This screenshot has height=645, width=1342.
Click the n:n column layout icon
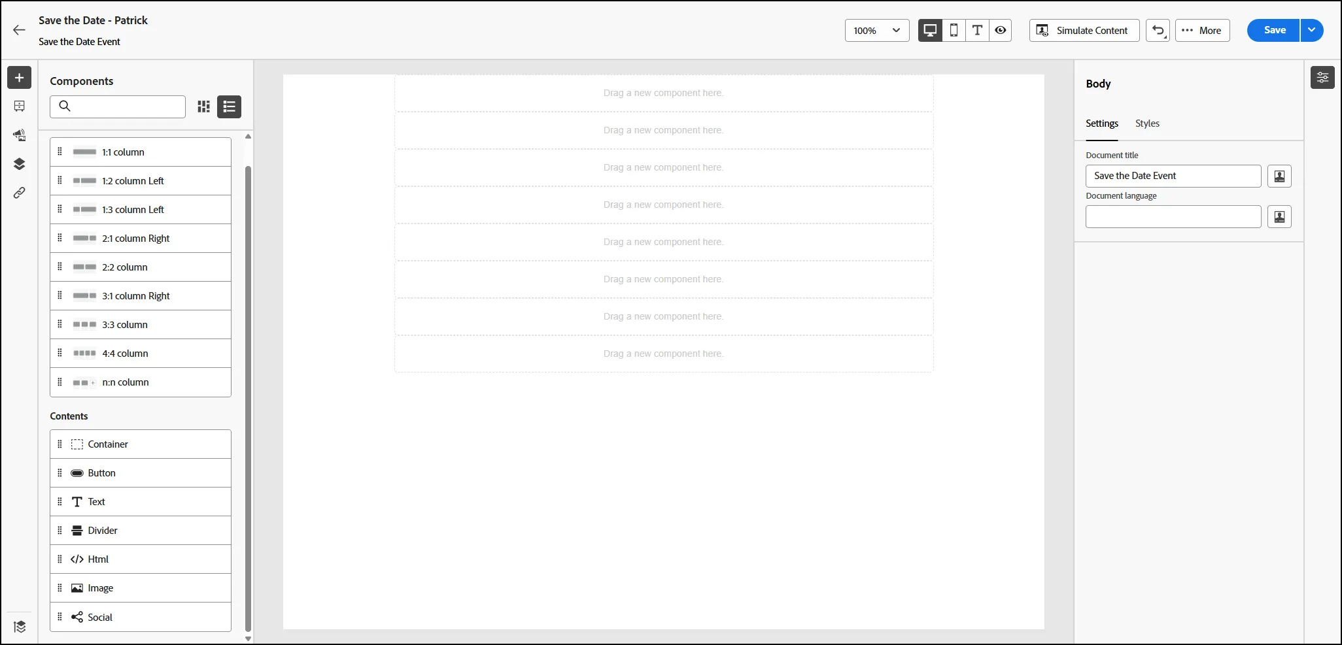tap(84, 382)
